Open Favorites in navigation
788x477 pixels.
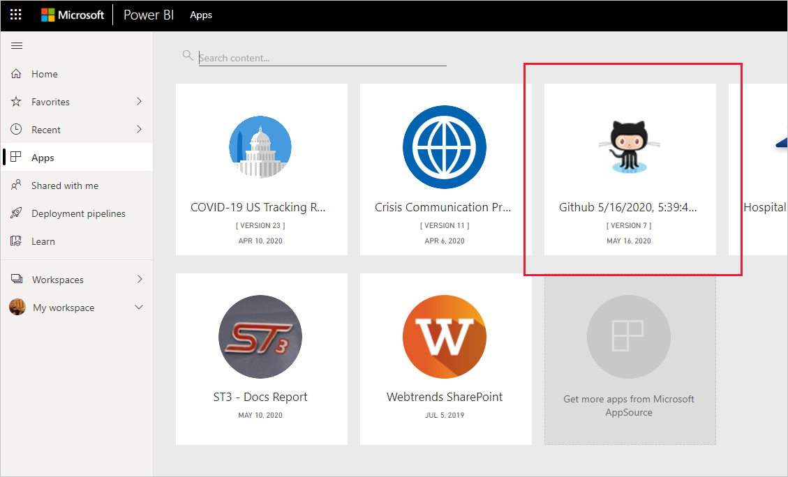coord(77,101)
